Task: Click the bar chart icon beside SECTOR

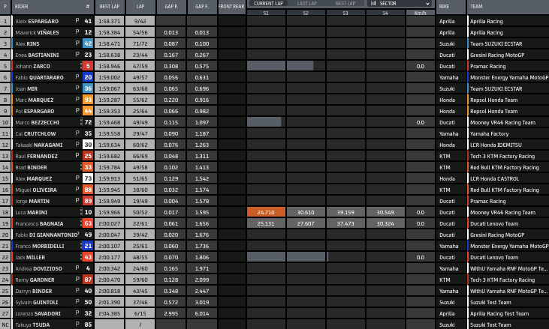Action: [373, 3]
